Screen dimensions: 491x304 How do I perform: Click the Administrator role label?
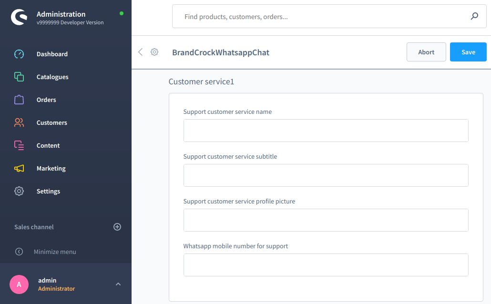(56, 289)
